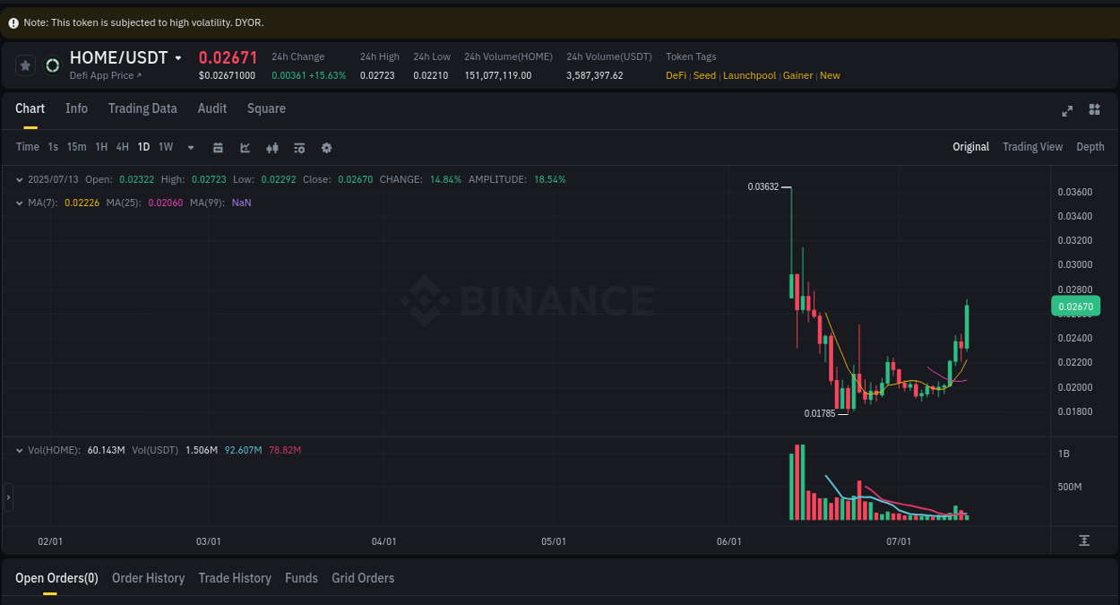Open the Depth chart view
Image resolution: width=1120 pixels, height=605 pixels.
pyautogui.click(x=1090, y=146)
